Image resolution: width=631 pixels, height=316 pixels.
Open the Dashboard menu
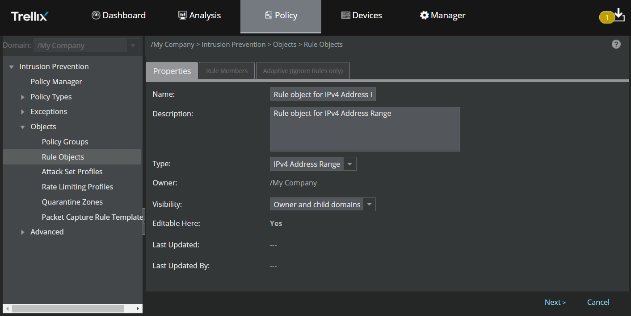[119, 16]
